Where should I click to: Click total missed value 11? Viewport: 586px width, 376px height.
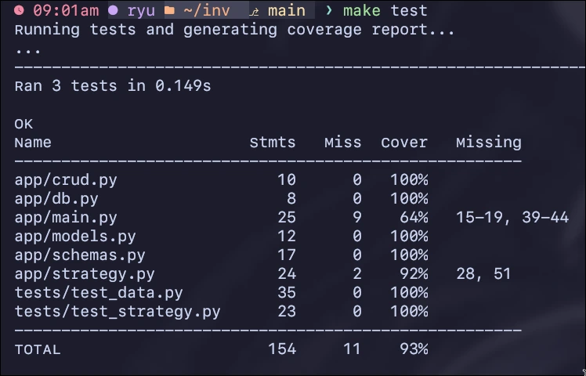click(352, 349)
